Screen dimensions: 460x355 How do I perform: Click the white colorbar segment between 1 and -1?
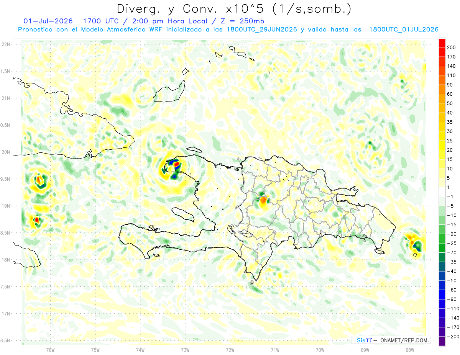(x=442, y=191)
